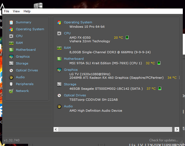
Task: Select Summary in the sidebar
Action: (x=24, y=22)
